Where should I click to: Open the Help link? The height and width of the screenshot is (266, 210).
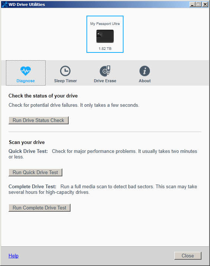(13, 256)
